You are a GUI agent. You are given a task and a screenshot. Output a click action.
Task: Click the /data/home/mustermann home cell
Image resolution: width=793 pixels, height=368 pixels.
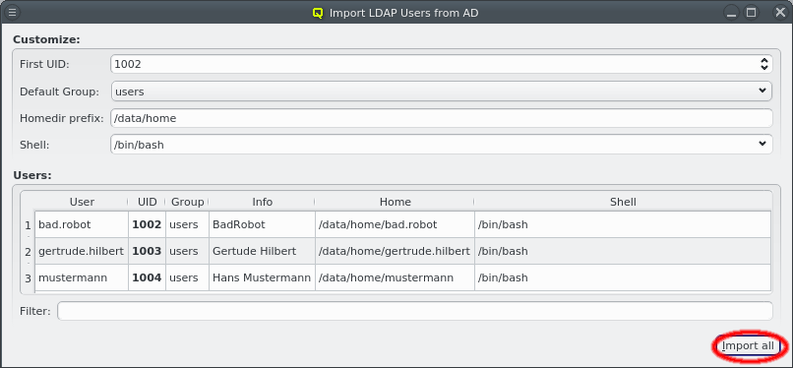[x=395, y=277]
